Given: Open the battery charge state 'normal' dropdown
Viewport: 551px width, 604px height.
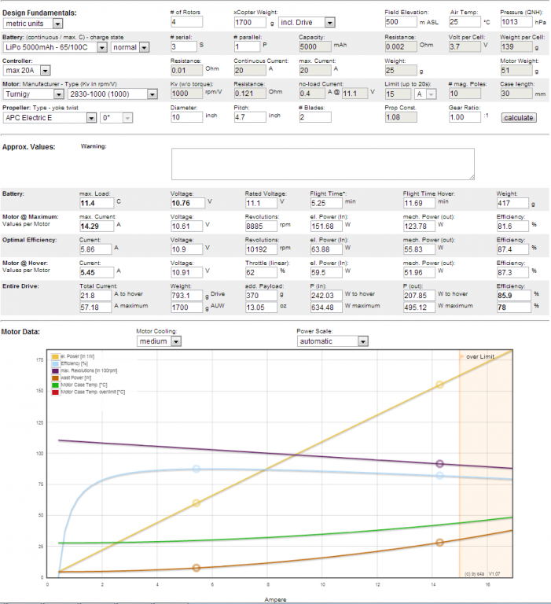Looking at the screenshot, I should coord(130,47).
